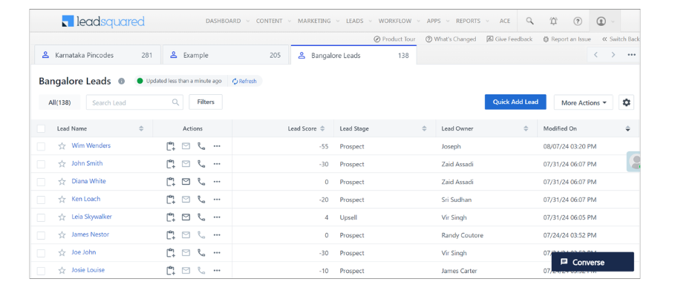Click the Quick Add Lead button
The width and height of the screenshot is (675, 299).
[x=515, y=102]
